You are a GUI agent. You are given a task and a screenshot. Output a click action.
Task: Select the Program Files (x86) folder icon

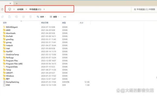coord(4,64)
